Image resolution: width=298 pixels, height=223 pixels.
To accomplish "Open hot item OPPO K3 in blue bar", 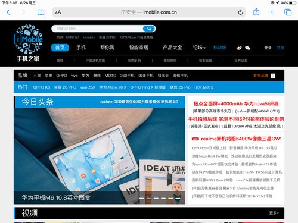I will pos(42,87).
